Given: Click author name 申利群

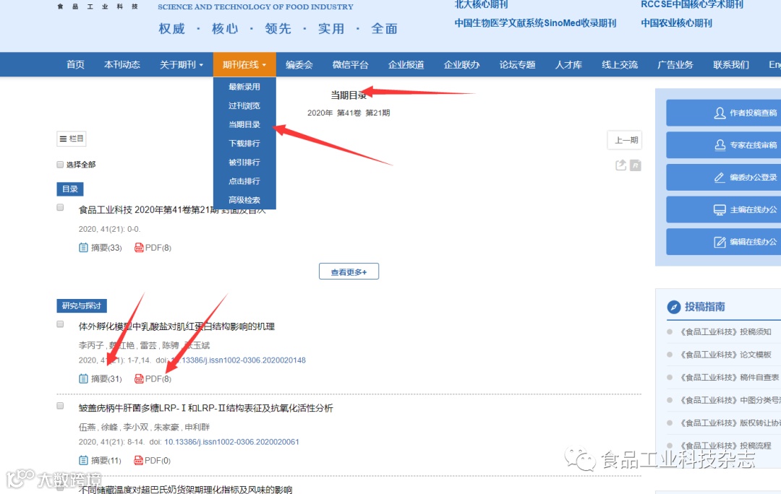Looking at the screenshot, I should point(197,427).
